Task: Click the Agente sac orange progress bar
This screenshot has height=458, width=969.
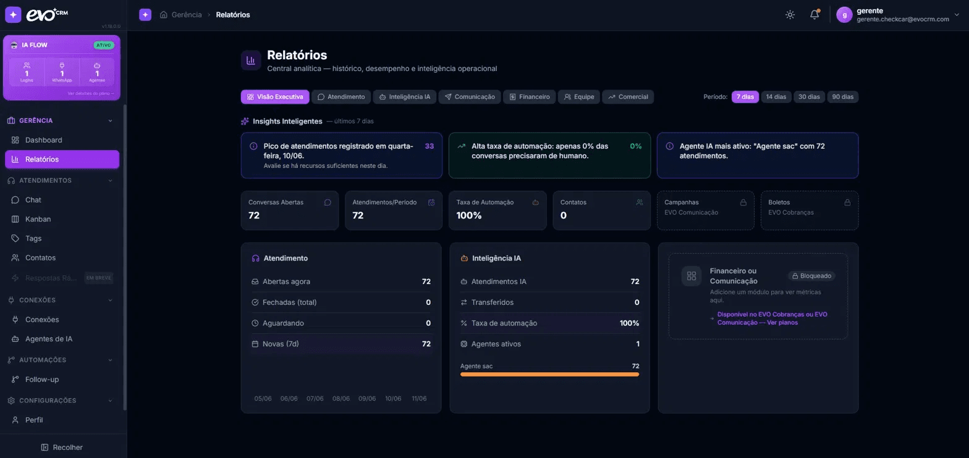Action: click(549, 374)
